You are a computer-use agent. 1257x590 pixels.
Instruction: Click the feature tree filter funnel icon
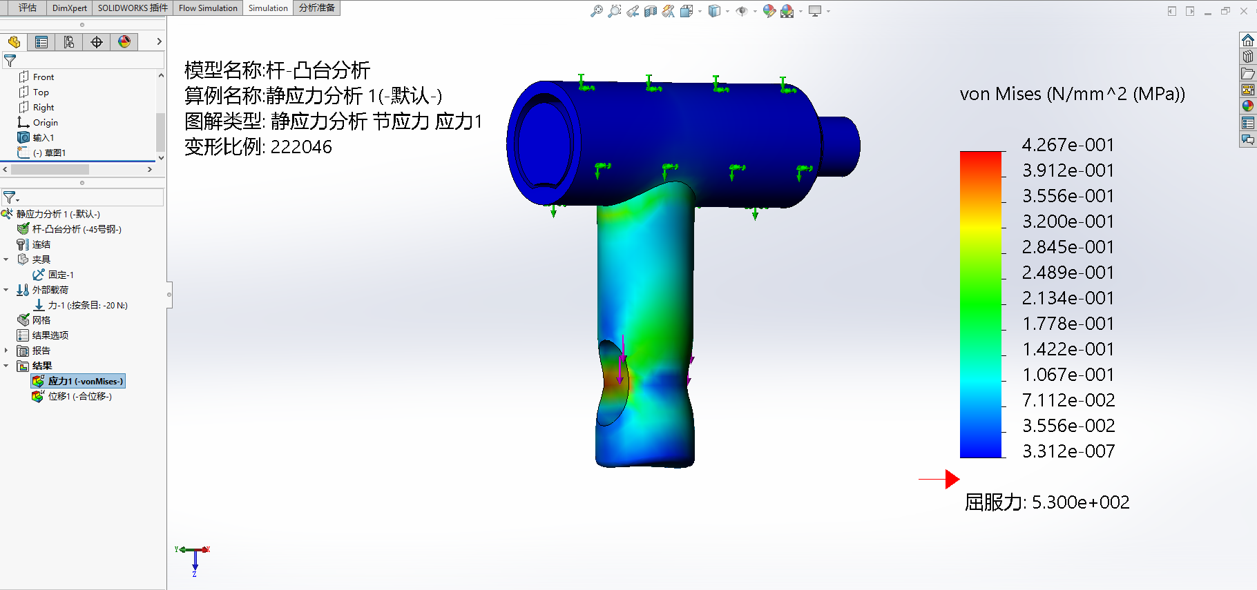click(x=10, y=61)
